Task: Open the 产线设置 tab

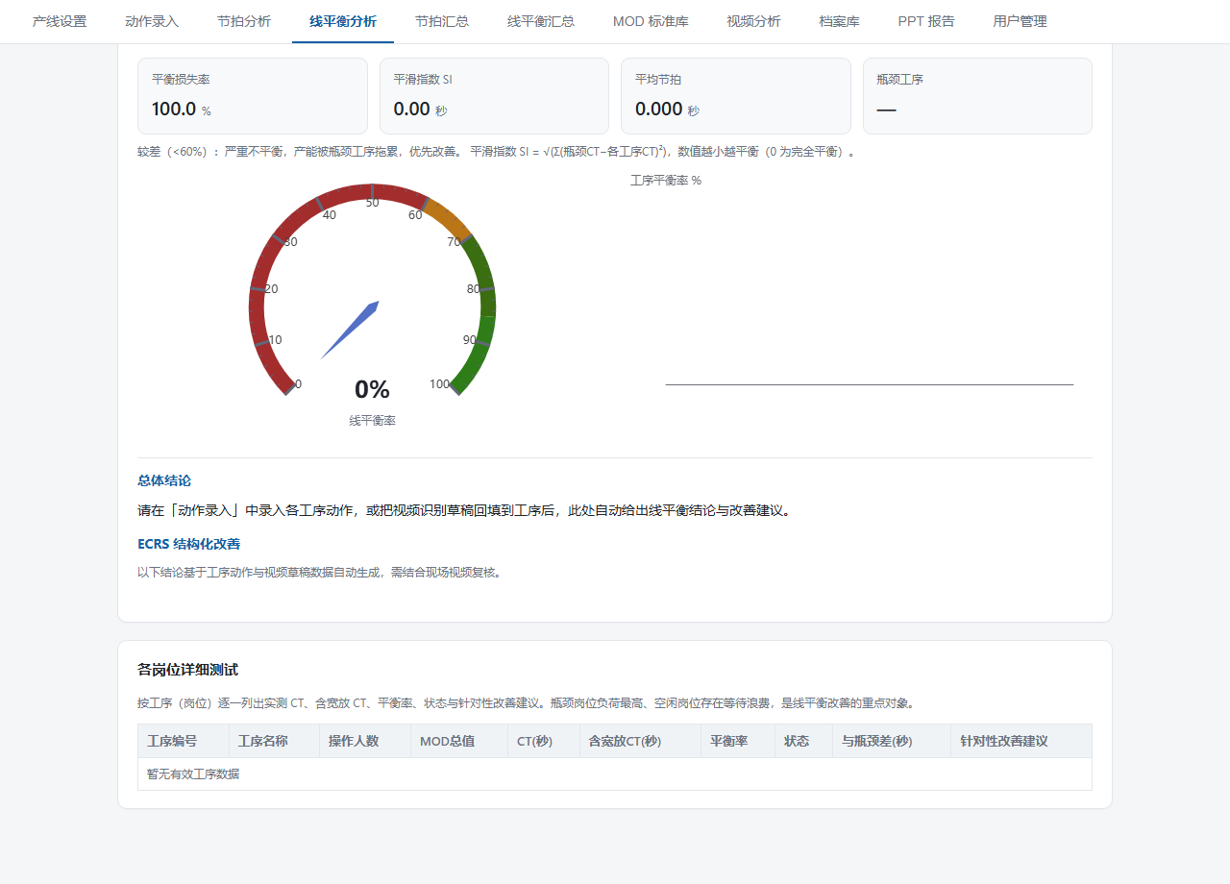Action: coord(60,21)
